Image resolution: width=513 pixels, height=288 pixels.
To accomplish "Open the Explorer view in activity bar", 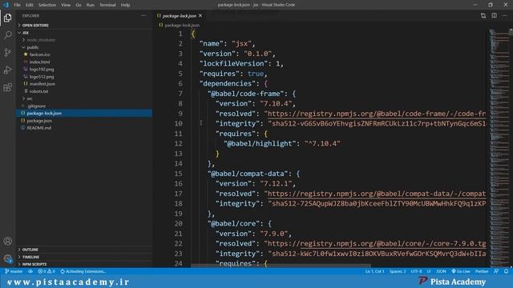I will [7, 18].
